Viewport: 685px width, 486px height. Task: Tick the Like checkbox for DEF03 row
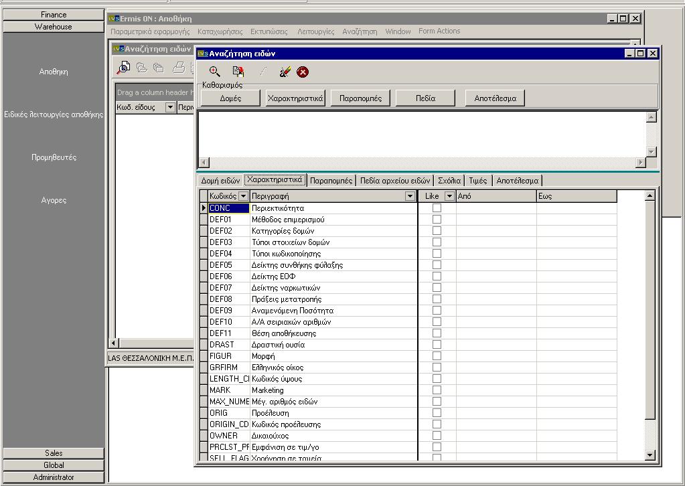pos(437,242)
